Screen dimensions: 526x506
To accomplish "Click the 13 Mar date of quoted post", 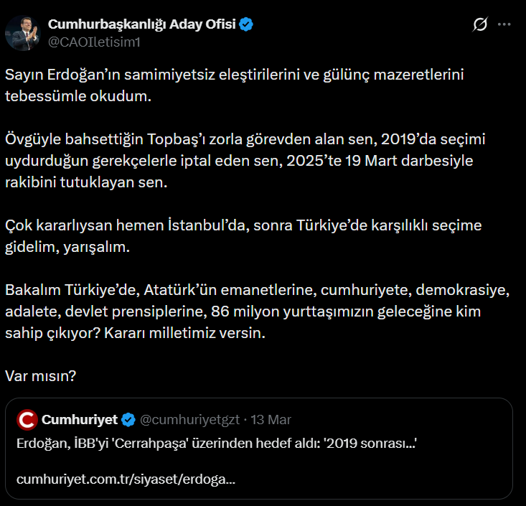I will [x=270, y=419].
